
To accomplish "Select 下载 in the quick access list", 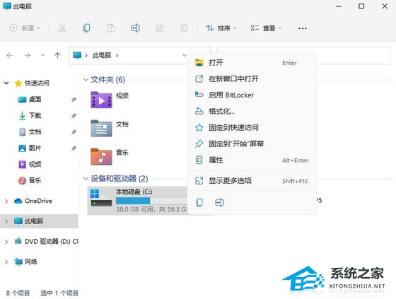I will pos(35,115).
